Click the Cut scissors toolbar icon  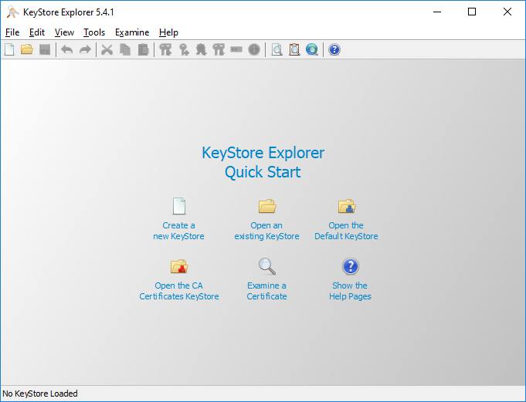coord(107,49)
